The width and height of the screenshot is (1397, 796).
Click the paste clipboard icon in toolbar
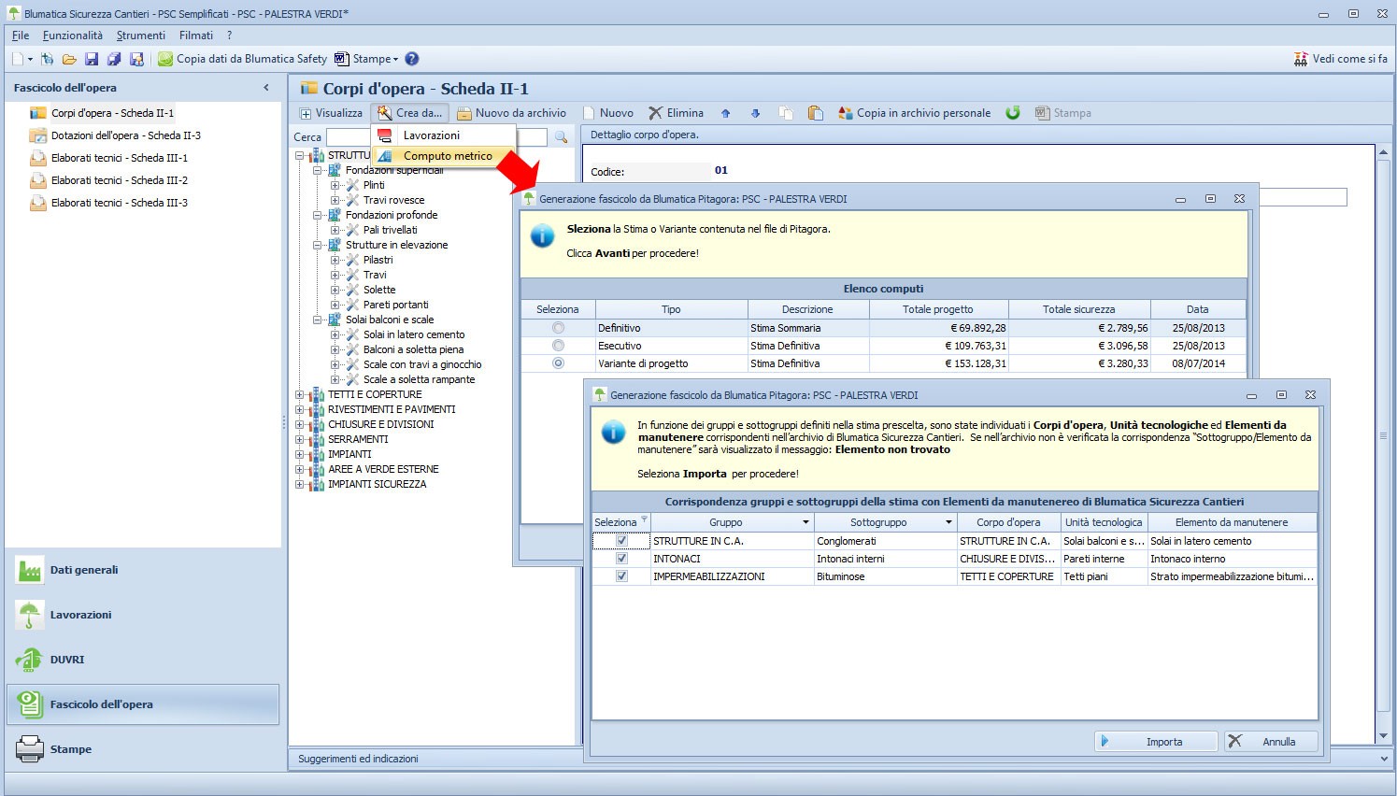(816, 113)
